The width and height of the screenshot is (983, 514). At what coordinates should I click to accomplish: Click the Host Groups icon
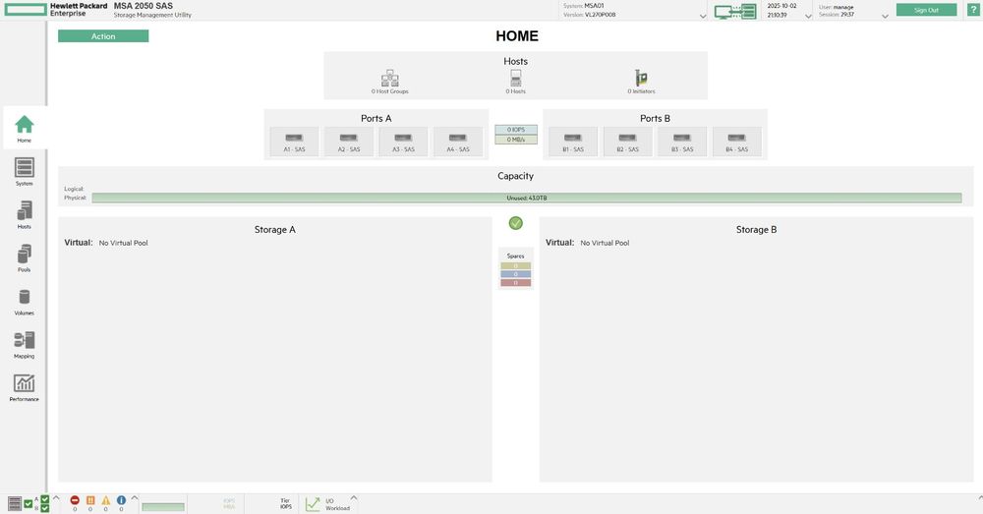[390, 79]
